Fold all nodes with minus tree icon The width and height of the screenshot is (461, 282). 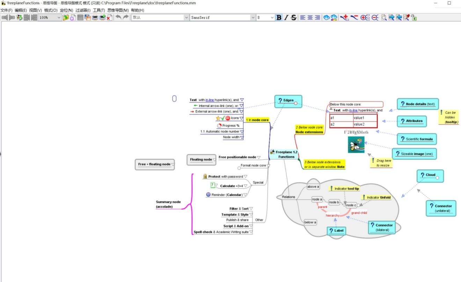point(376,17)
